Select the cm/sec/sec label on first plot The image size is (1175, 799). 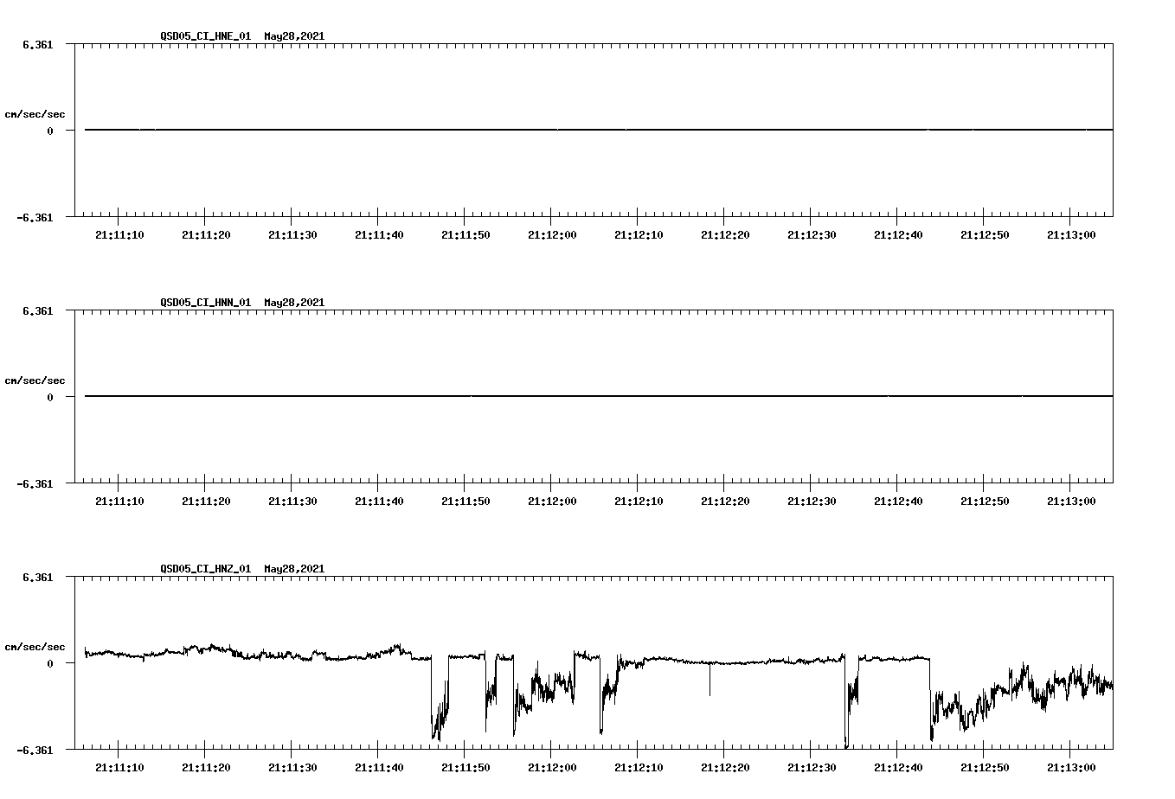pos(35,113)
